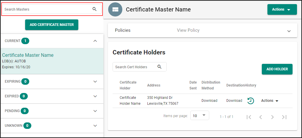Click the LOB(s): AUTOB text
The height and width of the screenshot is (138, 302).
[x=14, y=61]
